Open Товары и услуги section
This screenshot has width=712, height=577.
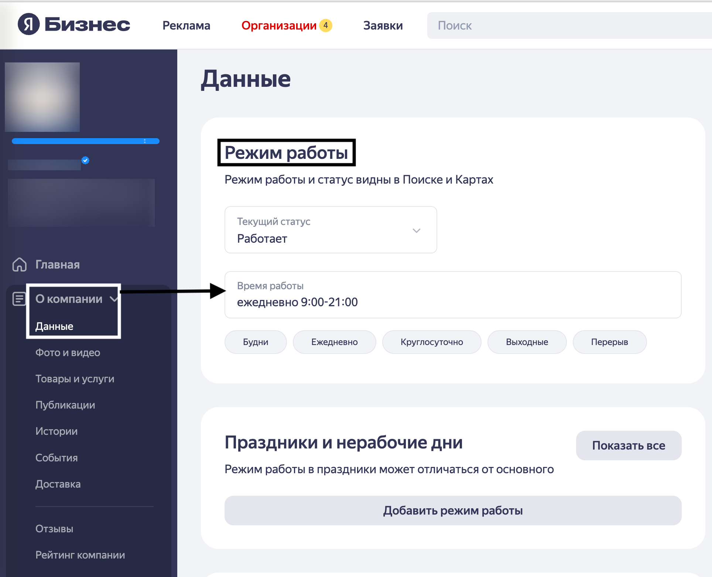(x=75, y=379)
